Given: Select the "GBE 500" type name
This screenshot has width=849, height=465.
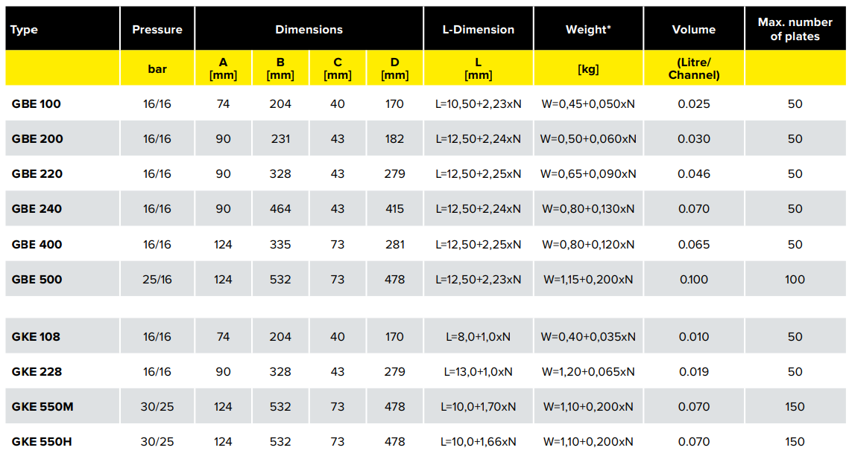Looking at the screenshot, I should [37, 280].
